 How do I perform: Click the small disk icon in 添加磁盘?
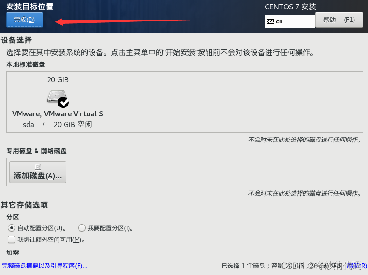(38, 167)
